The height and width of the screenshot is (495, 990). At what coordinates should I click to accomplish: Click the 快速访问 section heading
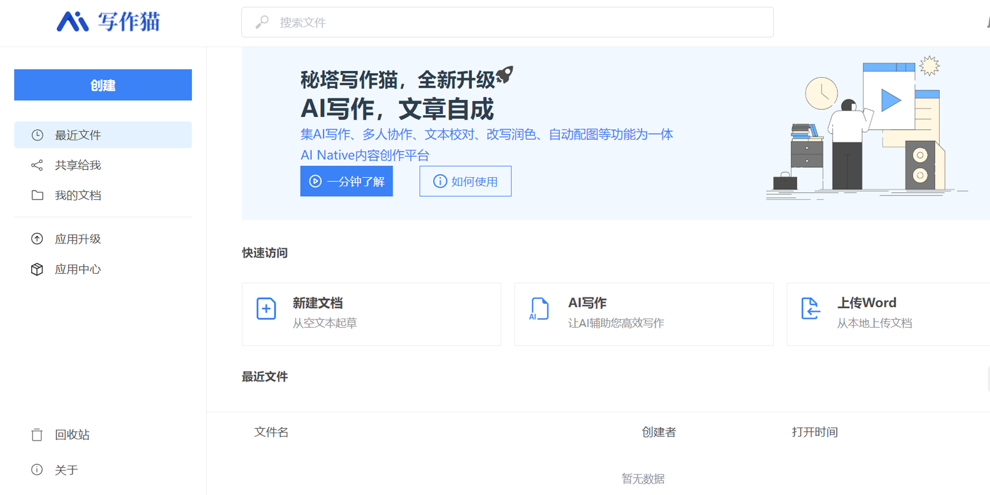point(265,253)
